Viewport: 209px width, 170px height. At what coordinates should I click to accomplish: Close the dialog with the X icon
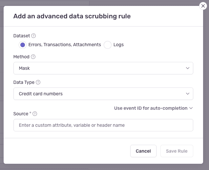[203, 6]
